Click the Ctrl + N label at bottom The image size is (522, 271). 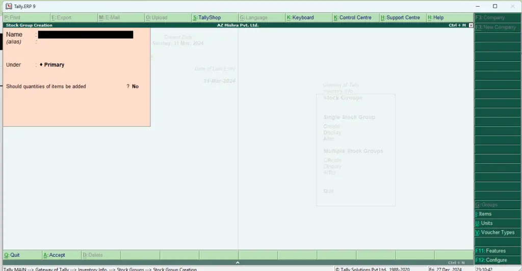pos(456,263)
